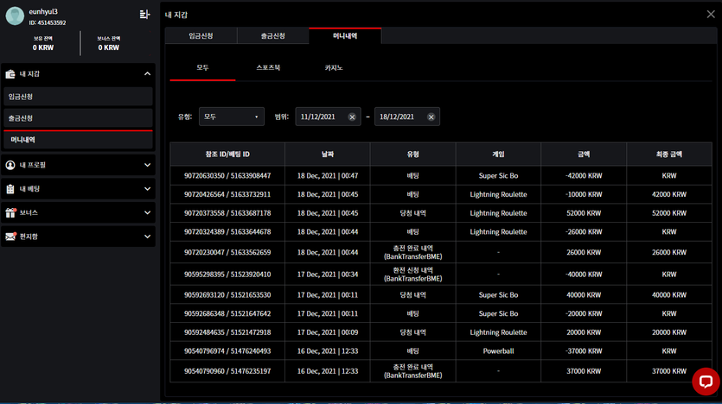The width and height of the screenshot is (722, 404).
Task: Select reference ID 90540796974 / 51476240493
Action: pyautogui.click(x=227, y=351)
